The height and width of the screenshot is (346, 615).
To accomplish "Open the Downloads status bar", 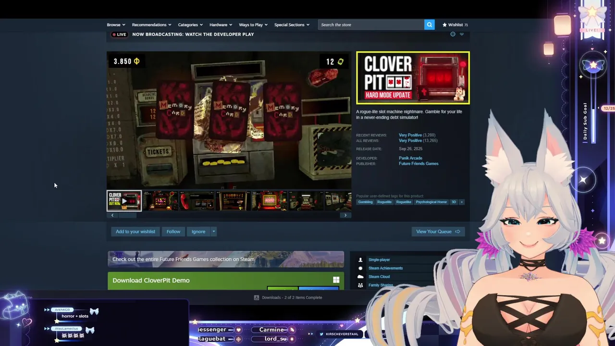I will click(x=288, y=297).
